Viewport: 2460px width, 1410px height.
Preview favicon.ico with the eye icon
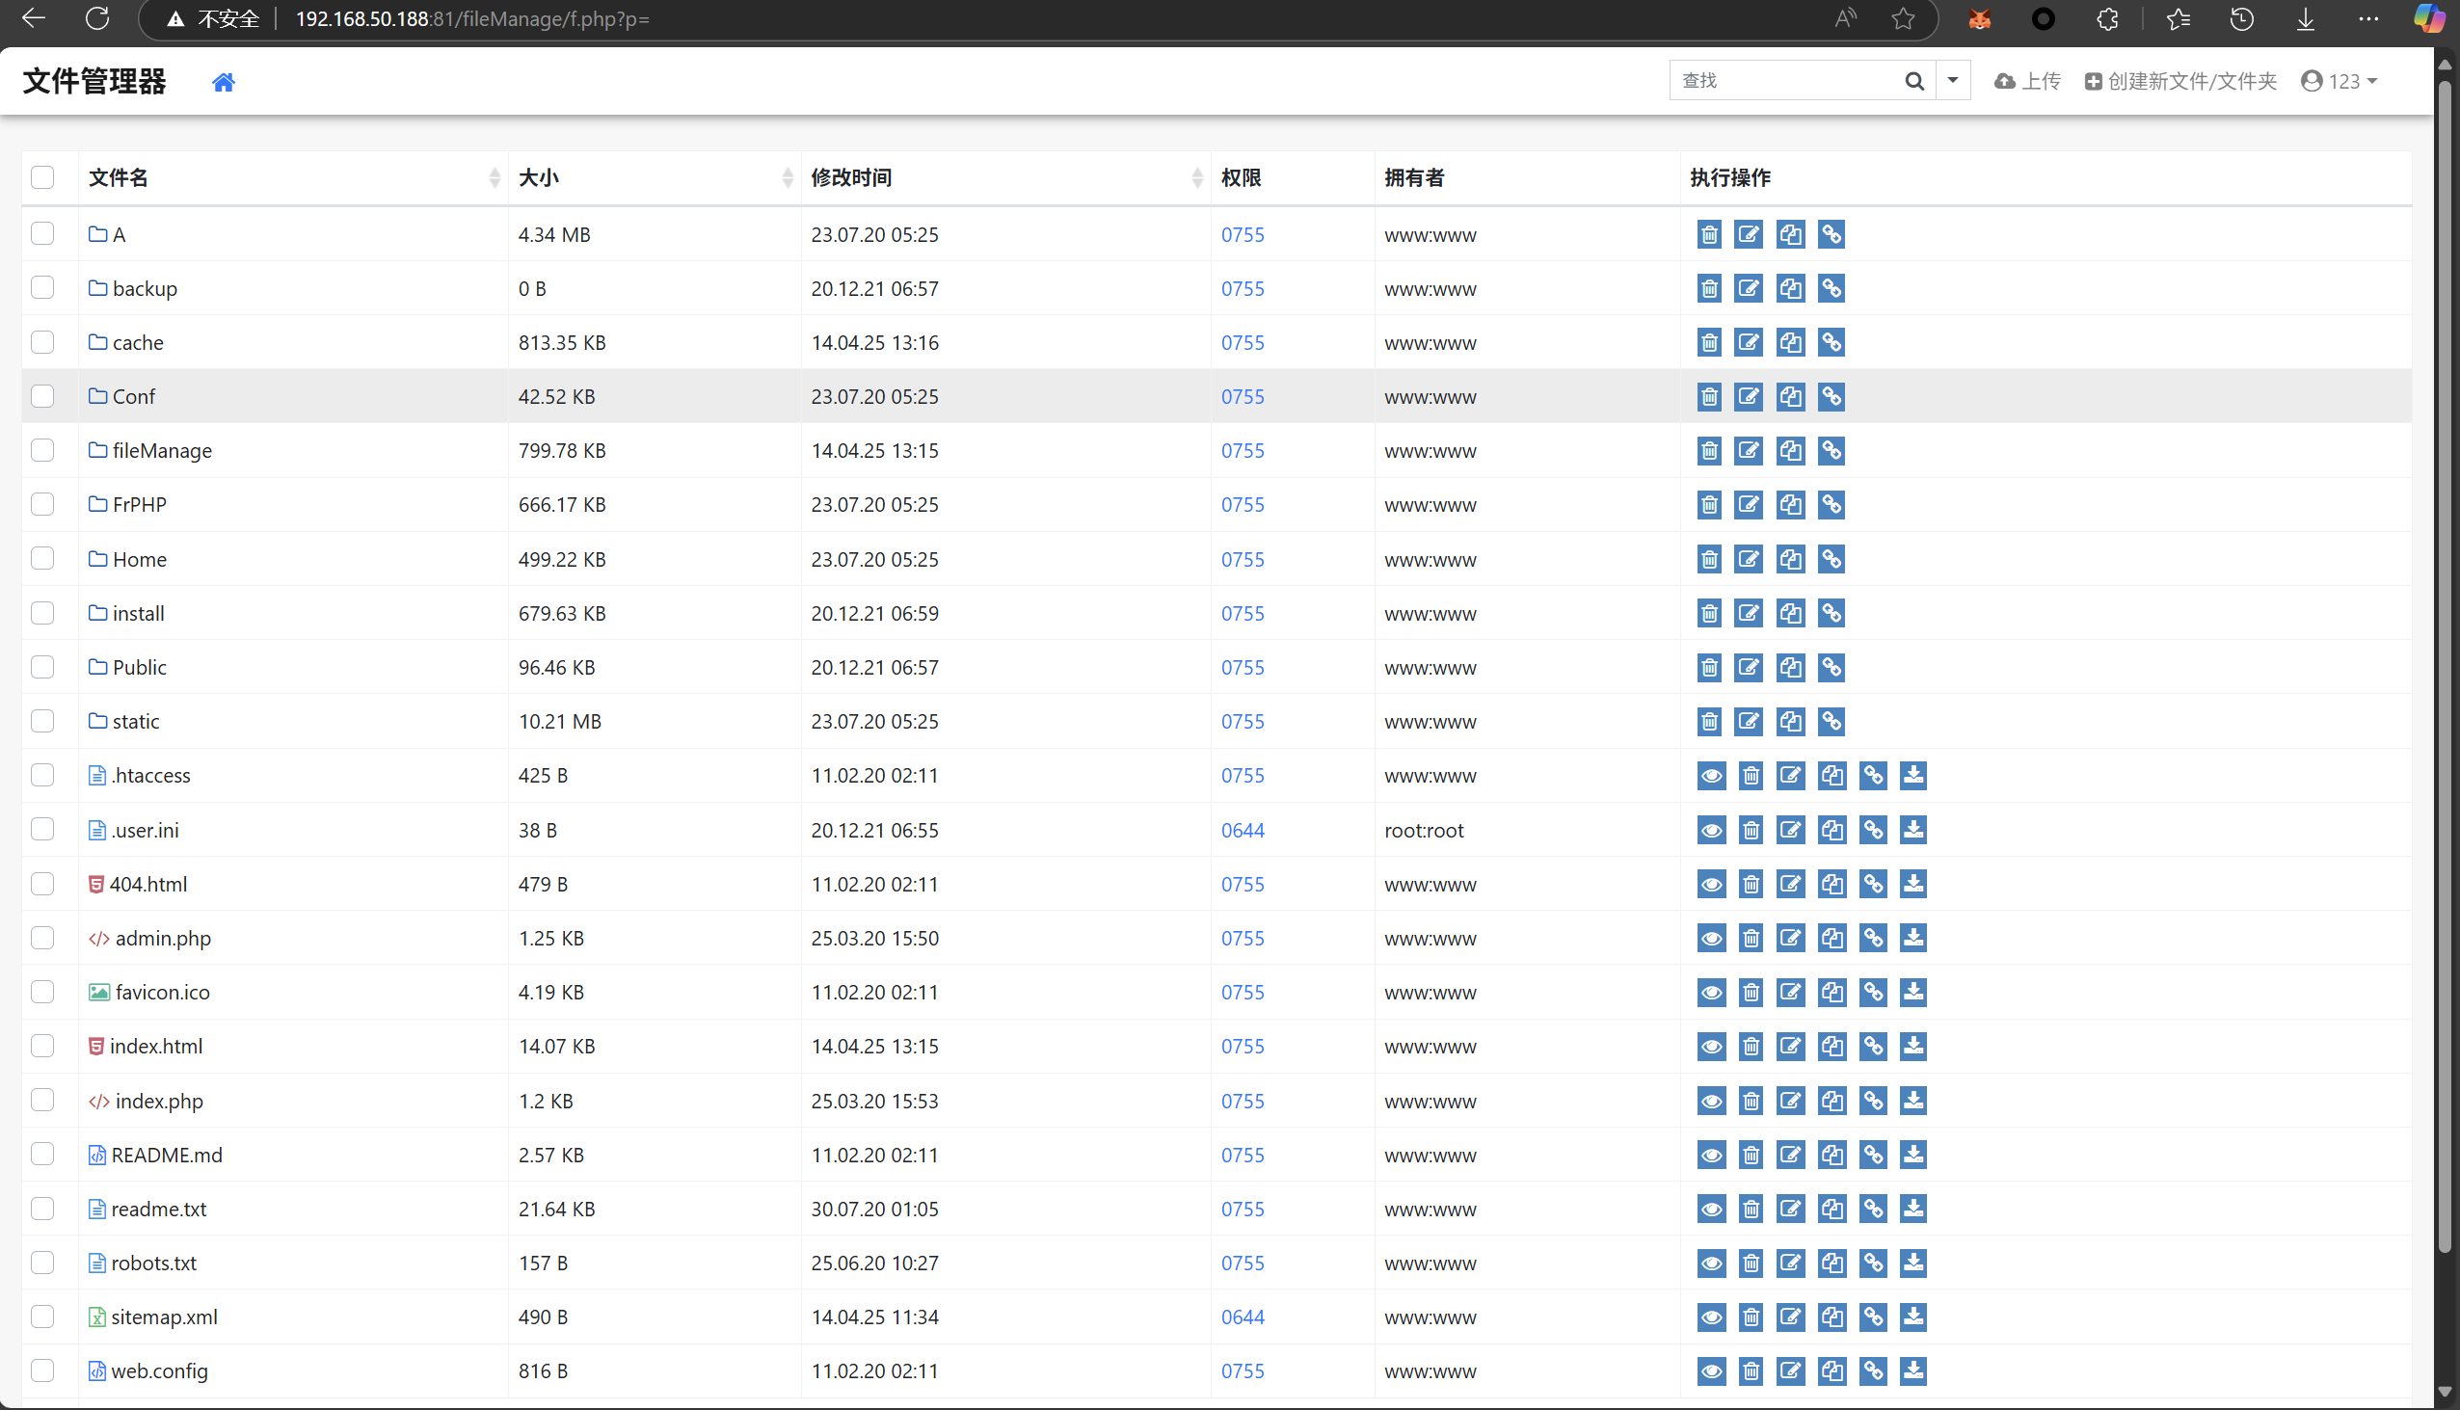pos(1711,993)
